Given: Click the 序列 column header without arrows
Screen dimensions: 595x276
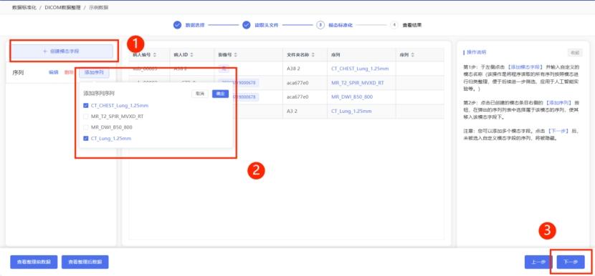Looking at the screenshot, I should [335, 55].
